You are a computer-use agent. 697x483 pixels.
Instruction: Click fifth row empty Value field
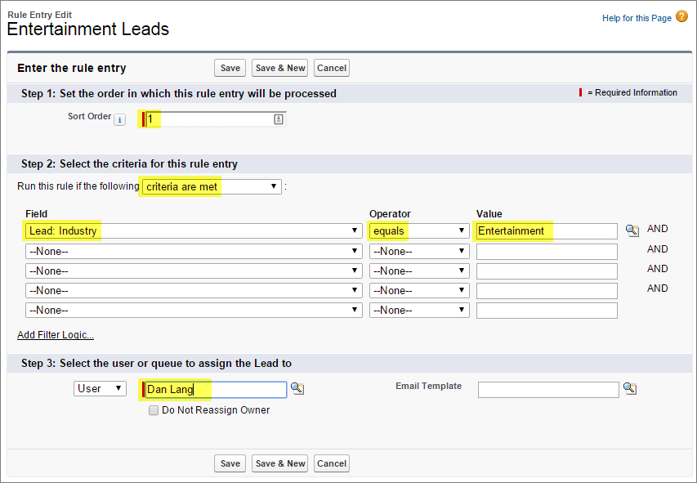point(547,311)
